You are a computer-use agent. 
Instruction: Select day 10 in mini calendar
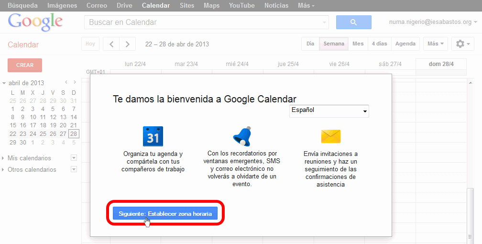pos(33,117)
